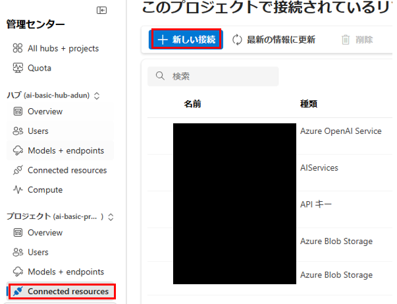Click the hub Users people icon
This screenshot has height=304, width=397.
(x=18, y=131)
